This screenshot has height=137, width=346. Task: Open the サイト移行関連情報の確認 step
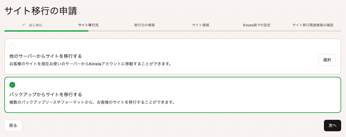pyautogui.click(x=313, y=25)
